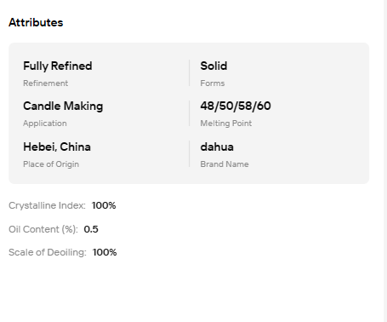Screen dimensions: 387x322
Task: Click the Refinement label
Action: 45,83
